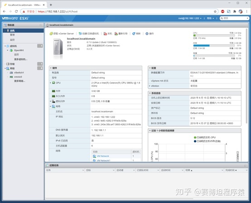Screen dimensions: 251x203
Task: Open the Help dropdown menu
Action: [210, 18]
